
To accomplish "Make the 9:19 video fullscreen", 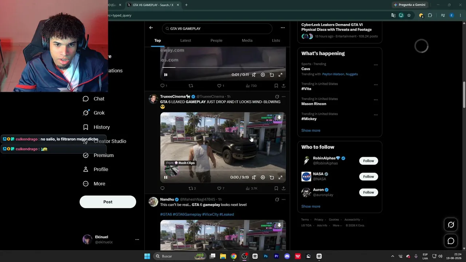I will (280, 177).
